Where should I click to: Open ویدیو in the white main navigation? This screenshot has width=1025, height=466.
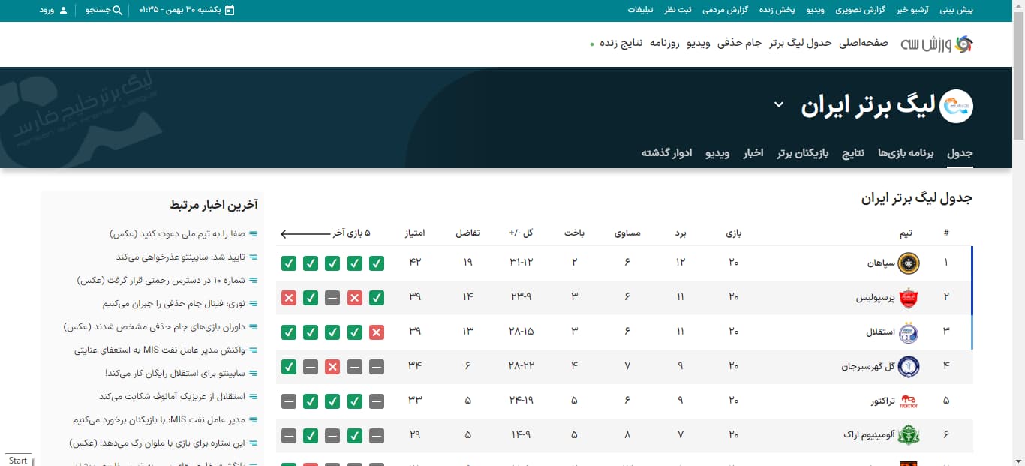(x=698, y=43)
